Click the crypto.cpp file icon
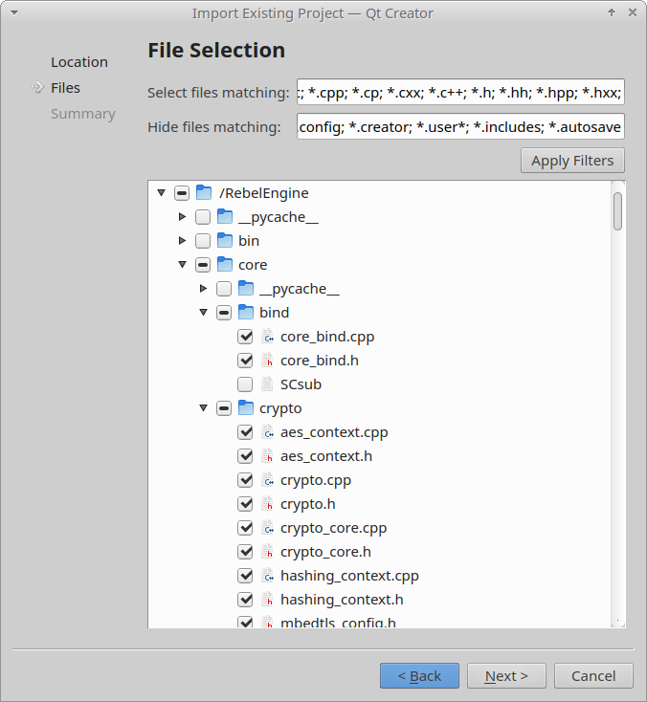Screen dimensions: 647x702 [267, 480]
